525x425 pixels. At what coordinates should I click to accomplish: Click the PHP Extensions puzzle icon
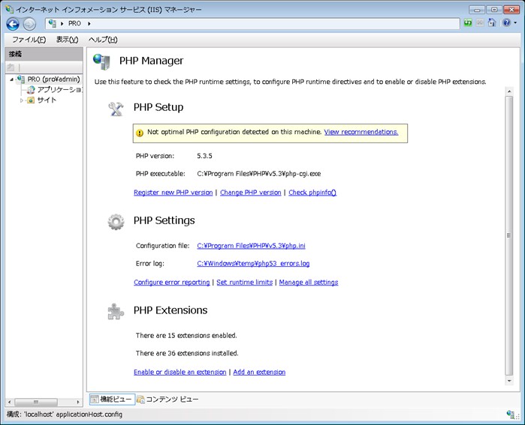(x=116, y=311)
